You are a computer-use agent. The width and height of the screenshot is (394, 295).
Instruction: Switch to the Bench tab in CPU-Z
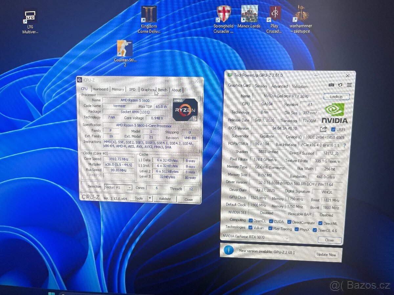pos(163,90)
